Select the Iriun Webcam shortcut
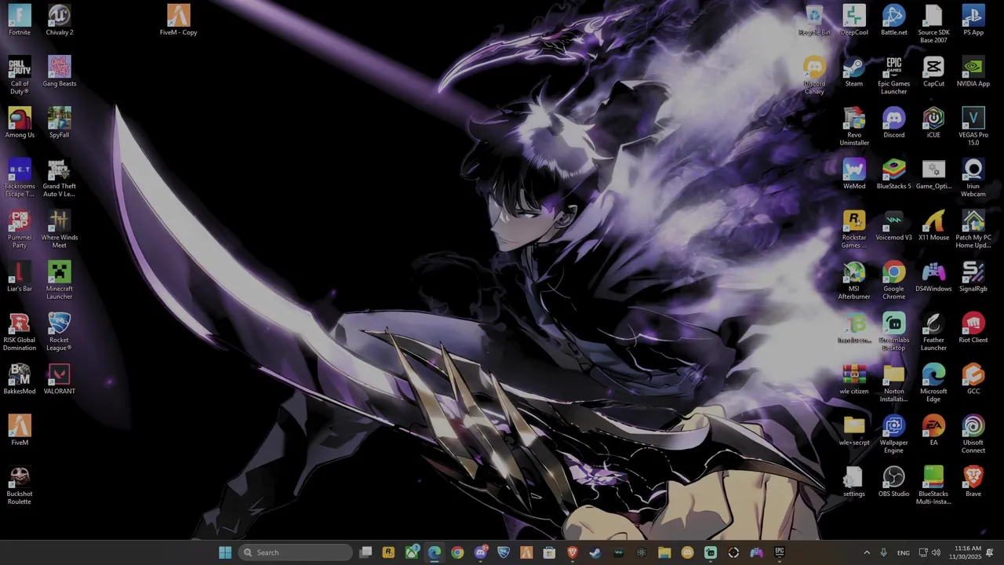 pos(973,178)
